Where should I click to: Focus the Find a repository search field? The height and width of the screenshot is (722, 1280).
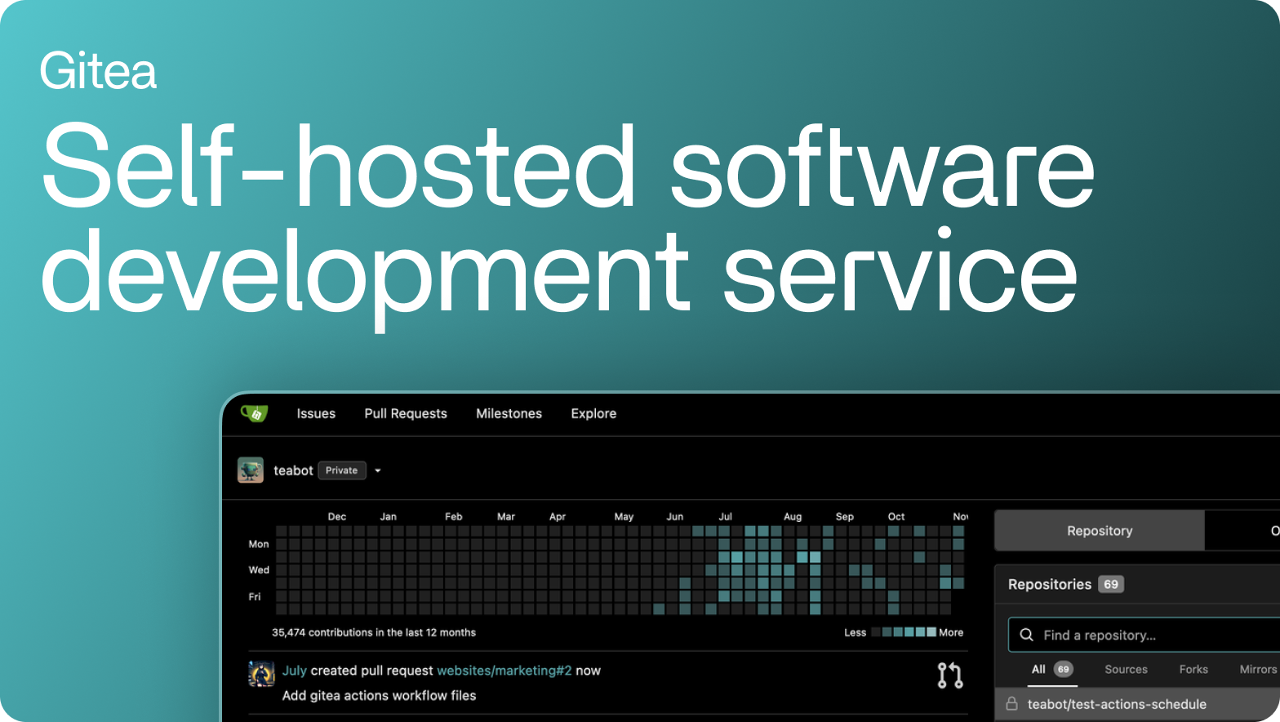click(x=1151, y=635)
